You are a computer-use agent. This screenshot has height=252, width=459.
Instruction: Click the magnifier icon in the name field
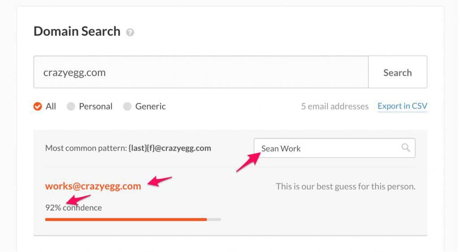406,148
